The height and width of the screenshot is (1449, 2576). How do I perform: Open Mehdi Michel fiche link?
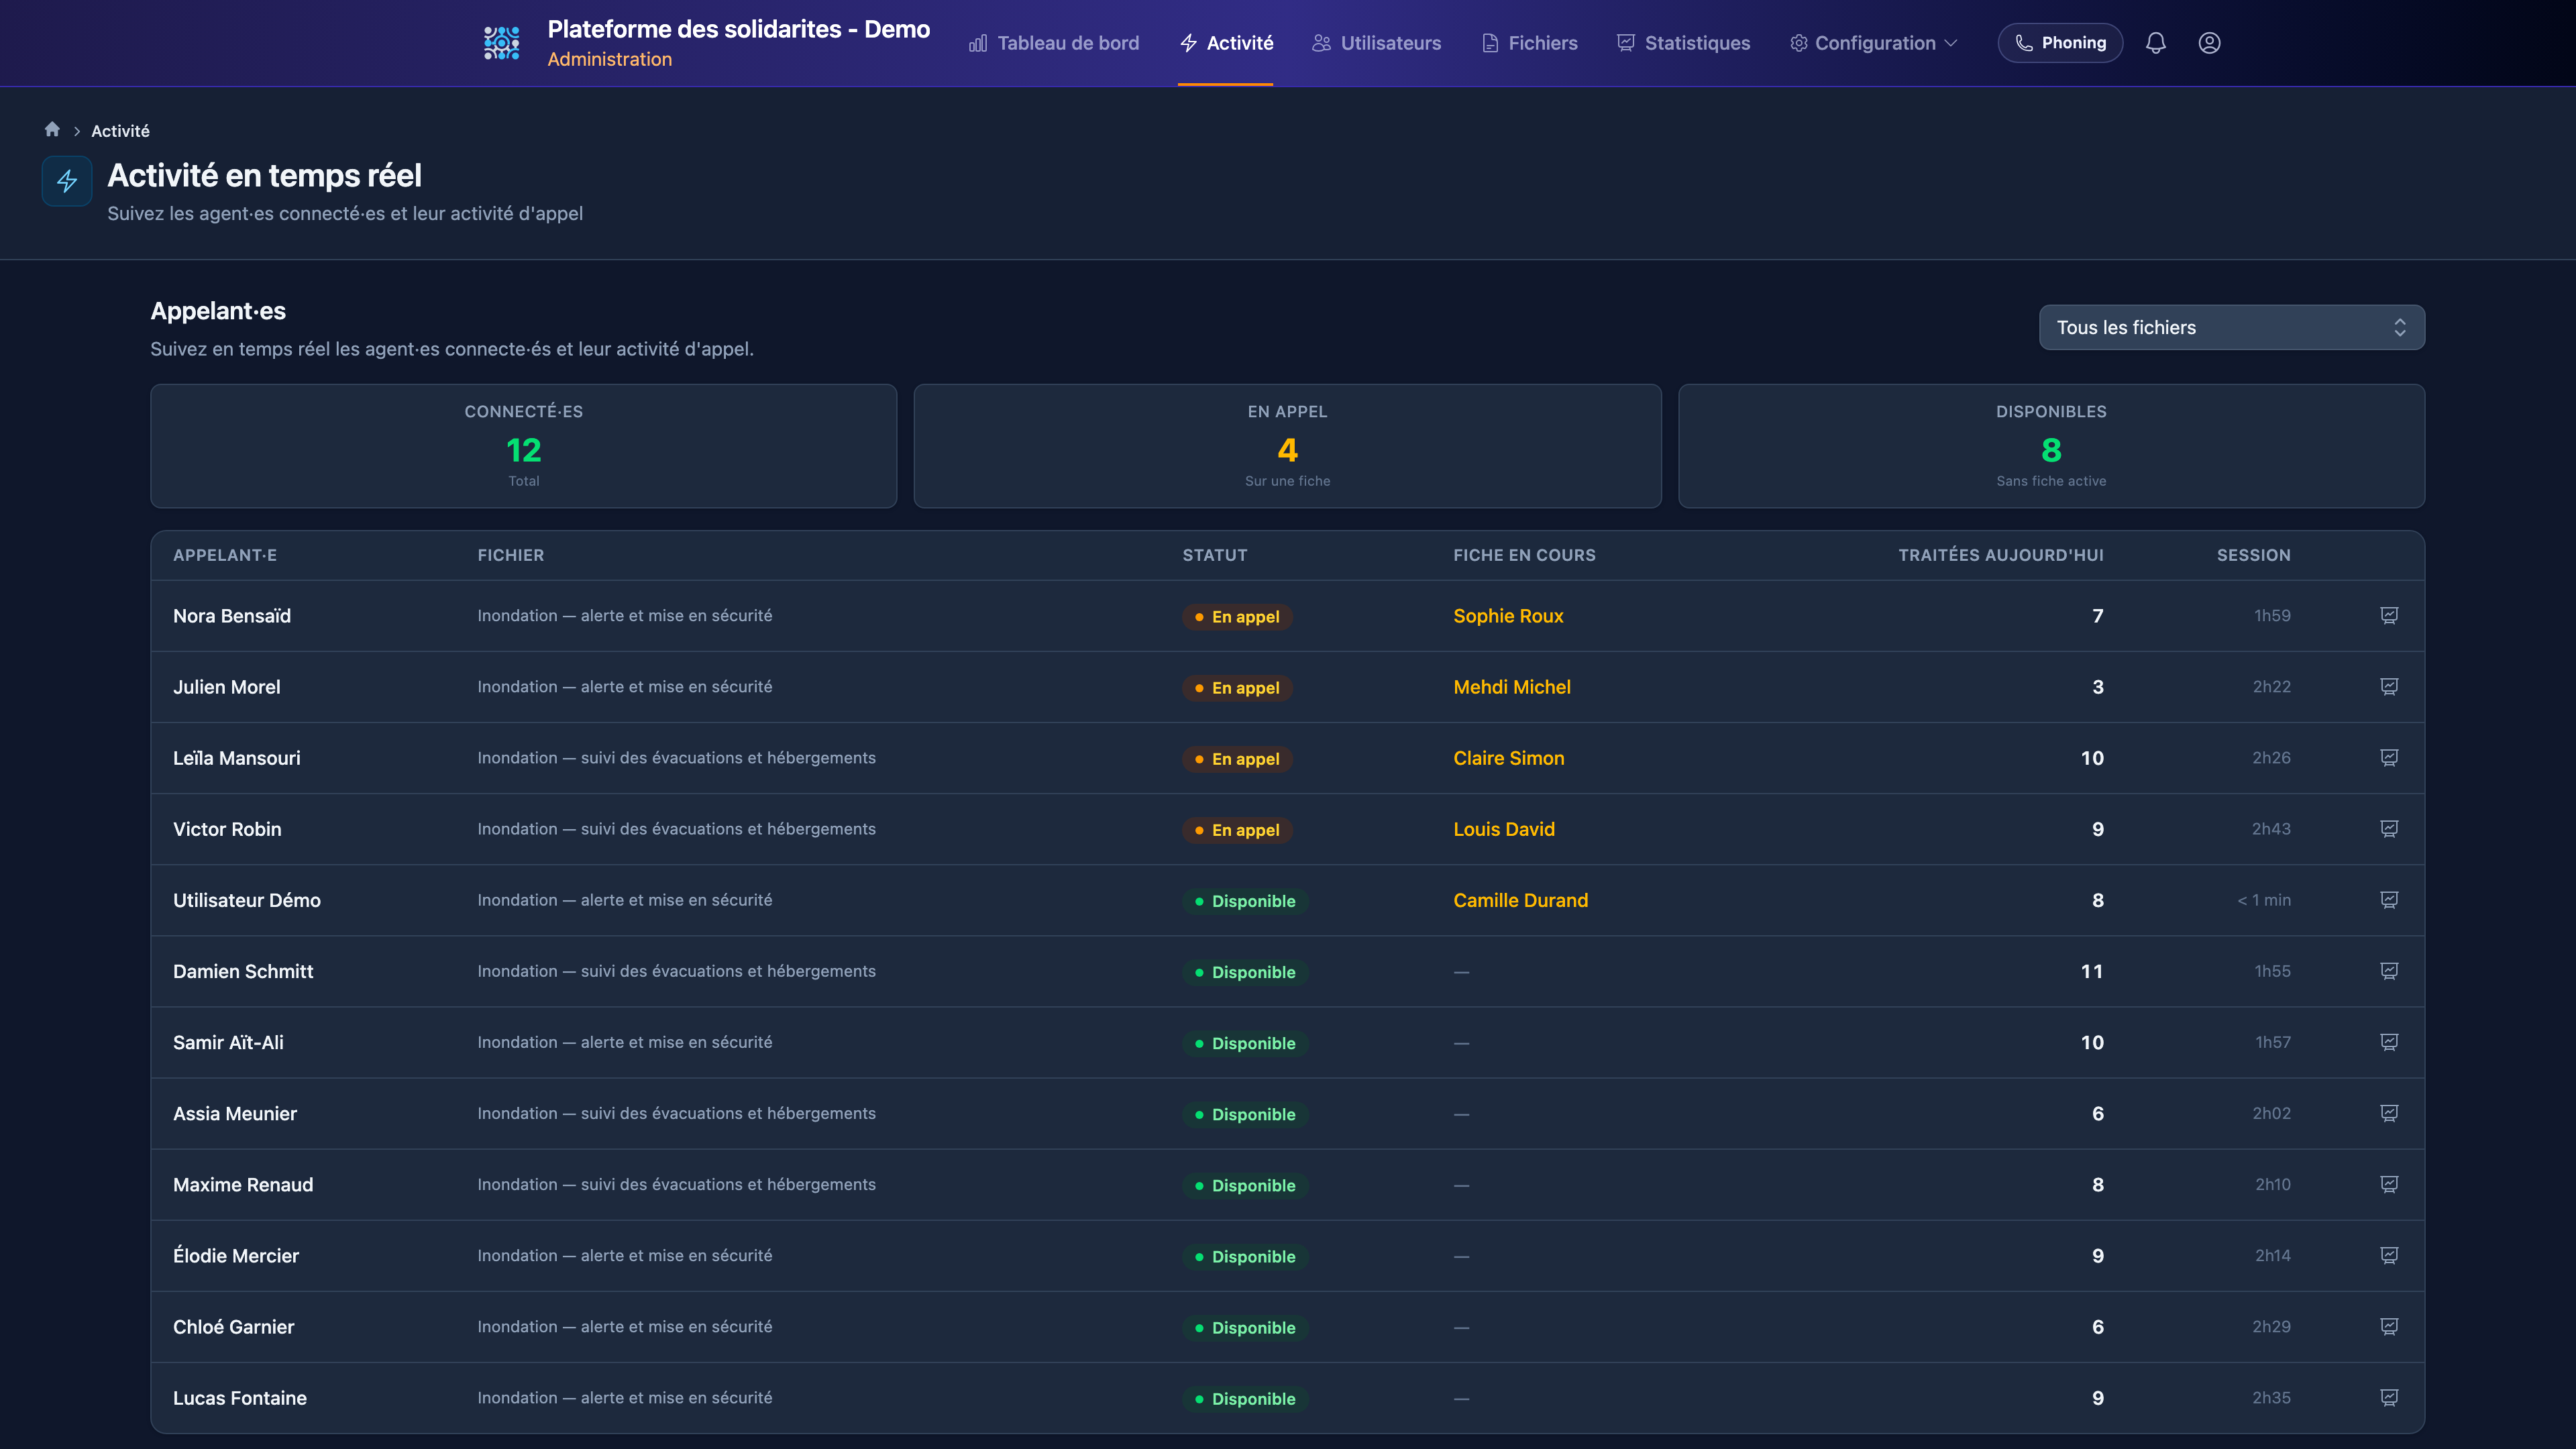point(1512,687)
